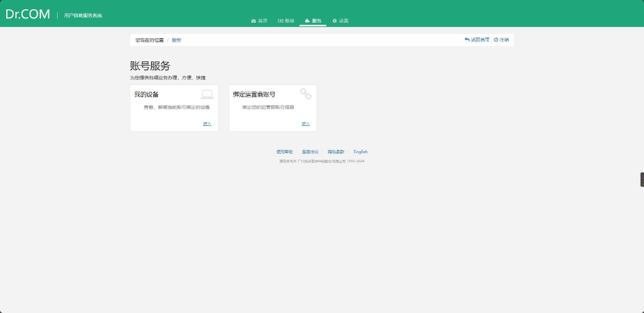Click the dark handle on right edge

pyautogui.click(x=642, y=179)
